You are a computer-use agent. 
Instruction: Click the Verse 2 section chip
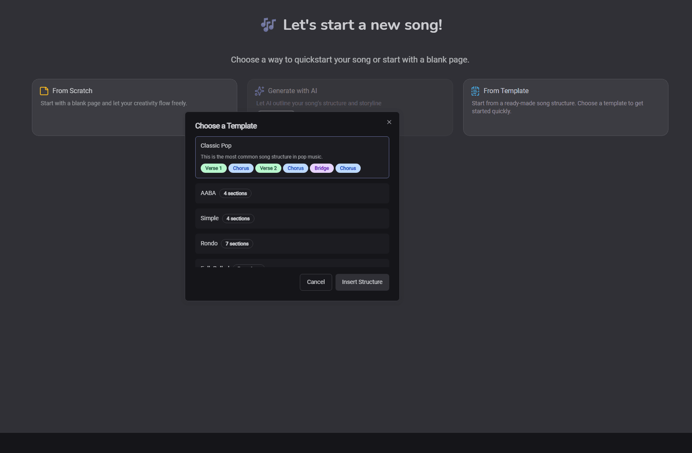pyautogui.click(x=268, y=168)
